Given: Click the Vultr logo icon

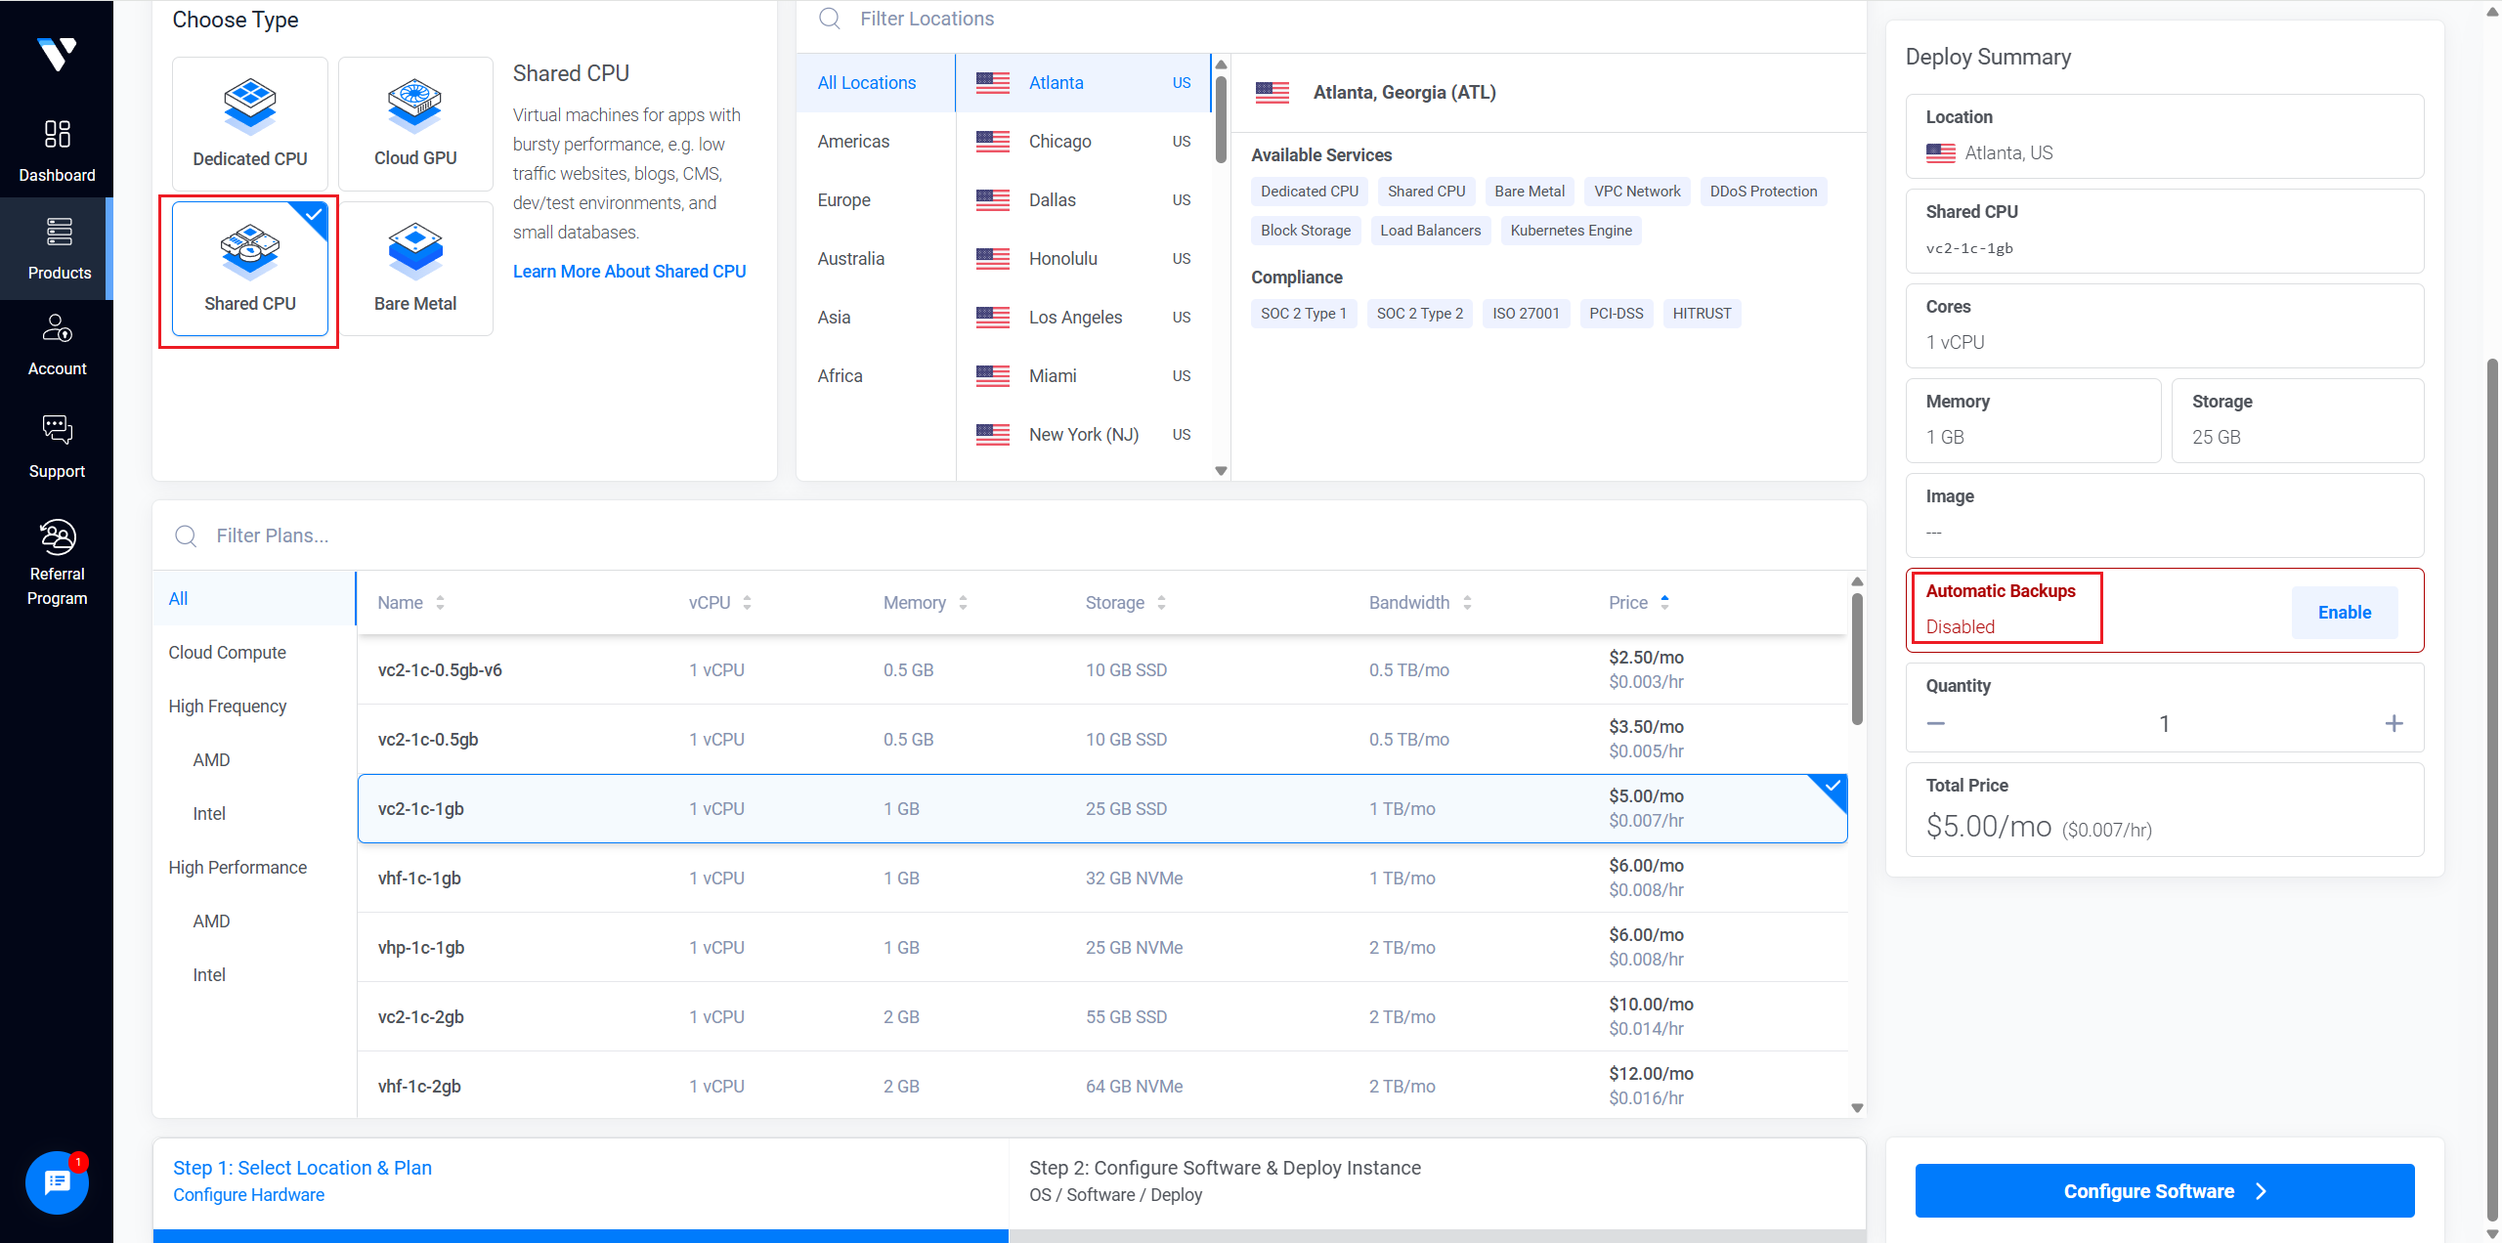Looking at the screenshot, I should click(x=57, y=55).
